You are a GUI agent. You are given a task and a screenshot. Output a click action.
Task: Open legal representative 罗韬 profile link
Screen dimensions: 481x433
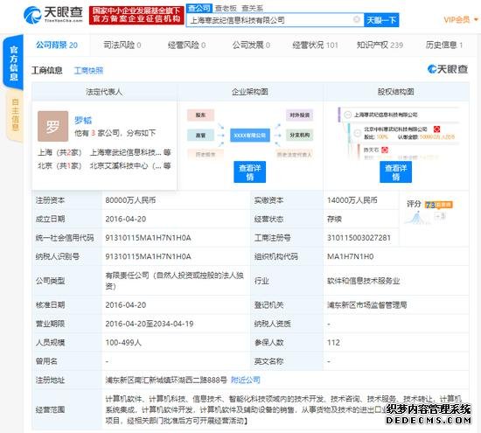click(83, 120)
